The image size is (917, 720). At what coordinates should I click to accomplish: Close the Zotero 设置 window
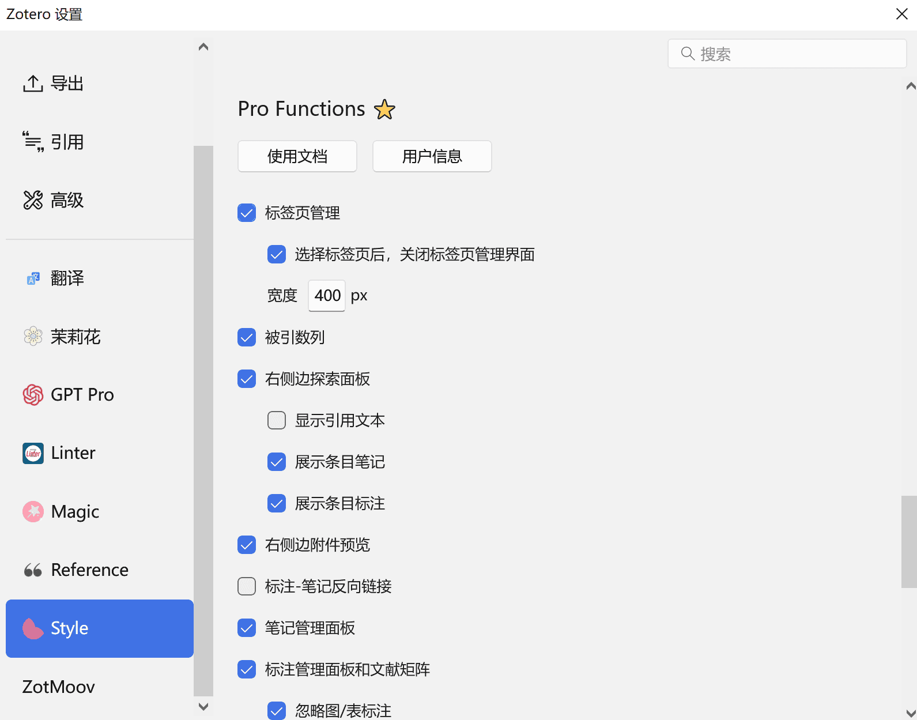point(902,14)
